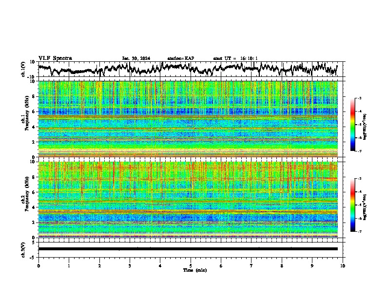This screenshot has width=386, height=298.
Task: Click the time axis tick label '0'
Action: click(39, 266)
